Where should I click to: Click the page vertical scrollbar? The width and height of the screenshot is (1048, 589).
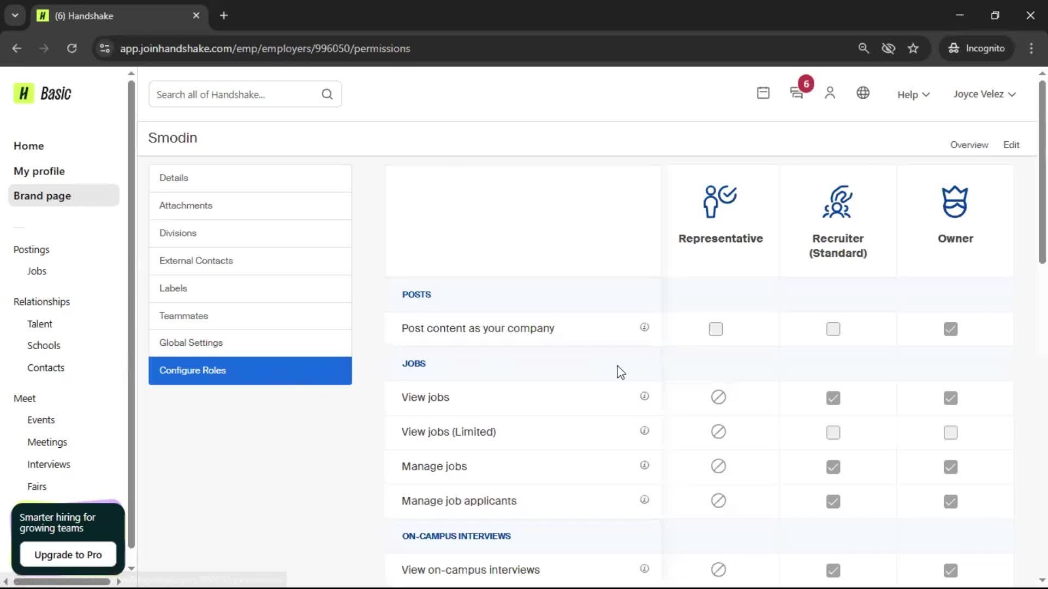[x=1042, y=172]
